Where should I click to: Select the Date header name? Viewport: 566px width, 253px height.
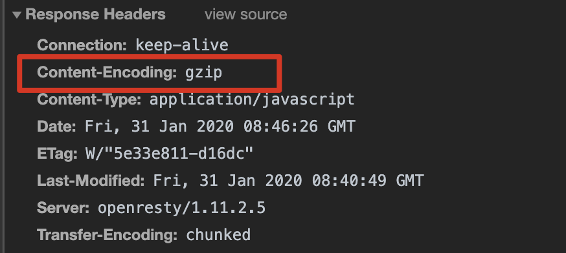tap(56, 126)
